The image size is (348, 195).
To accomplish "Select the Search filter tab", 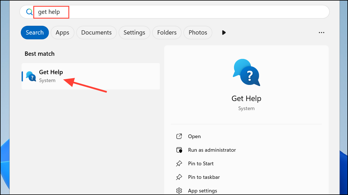I will pyautogui.click(x=35, y=33).
